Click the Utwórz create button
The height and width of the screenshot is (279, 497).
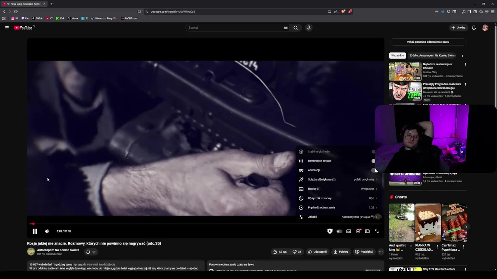[x=458, y=28]
